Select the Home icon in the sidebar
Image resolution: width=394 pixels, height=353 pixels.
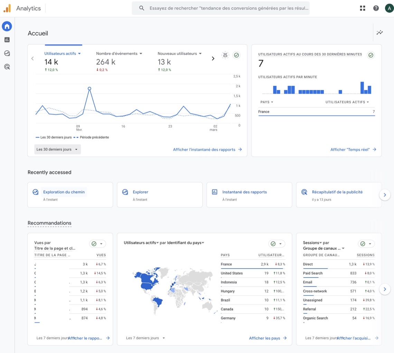coord(7,26)
